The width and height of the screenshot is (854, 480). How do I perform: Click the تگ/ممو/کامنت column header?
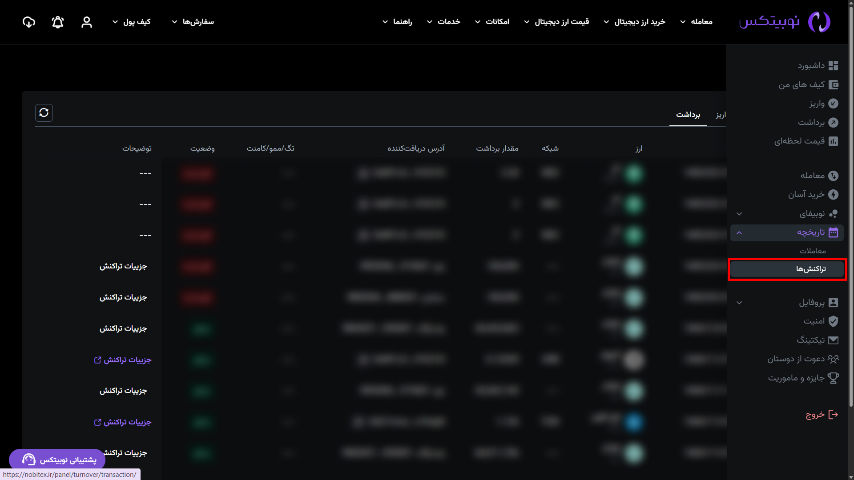click(270, 148)
